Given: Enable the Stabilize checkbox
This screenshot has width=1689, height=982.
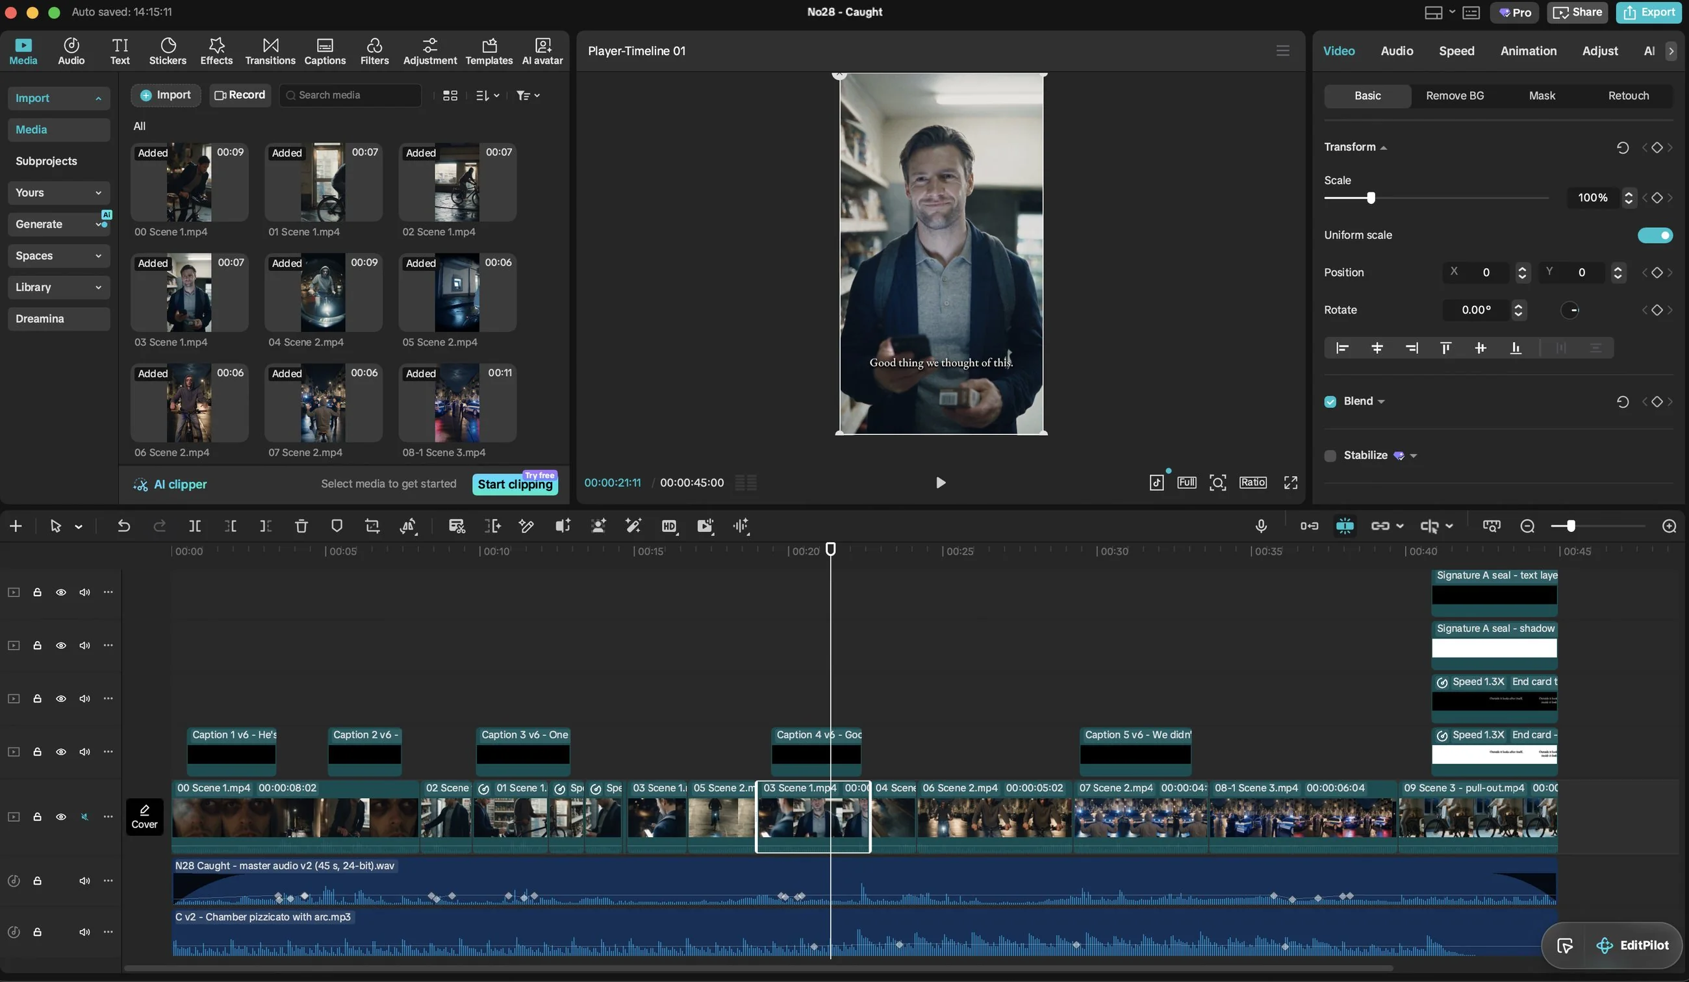Looking at the screenshot, I should pos(1330,456).
